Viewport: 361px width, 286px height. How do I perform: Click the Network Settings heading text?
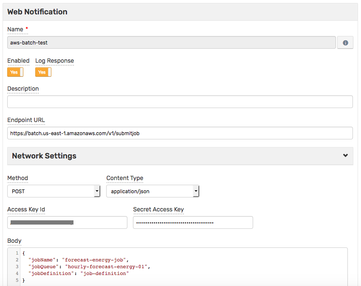tap(44, 156)
